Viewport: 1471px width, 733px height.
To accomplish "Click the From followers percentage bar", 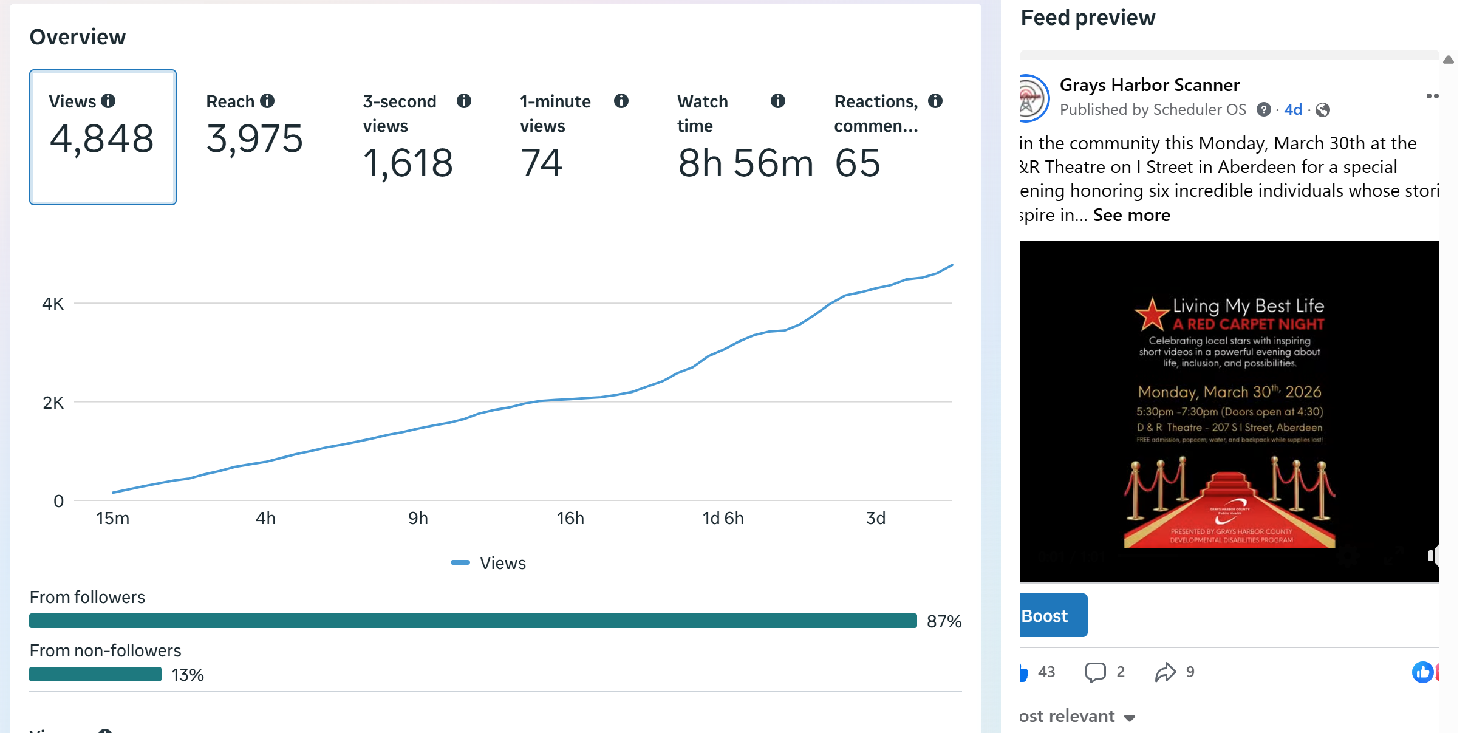I will (473, 621).
